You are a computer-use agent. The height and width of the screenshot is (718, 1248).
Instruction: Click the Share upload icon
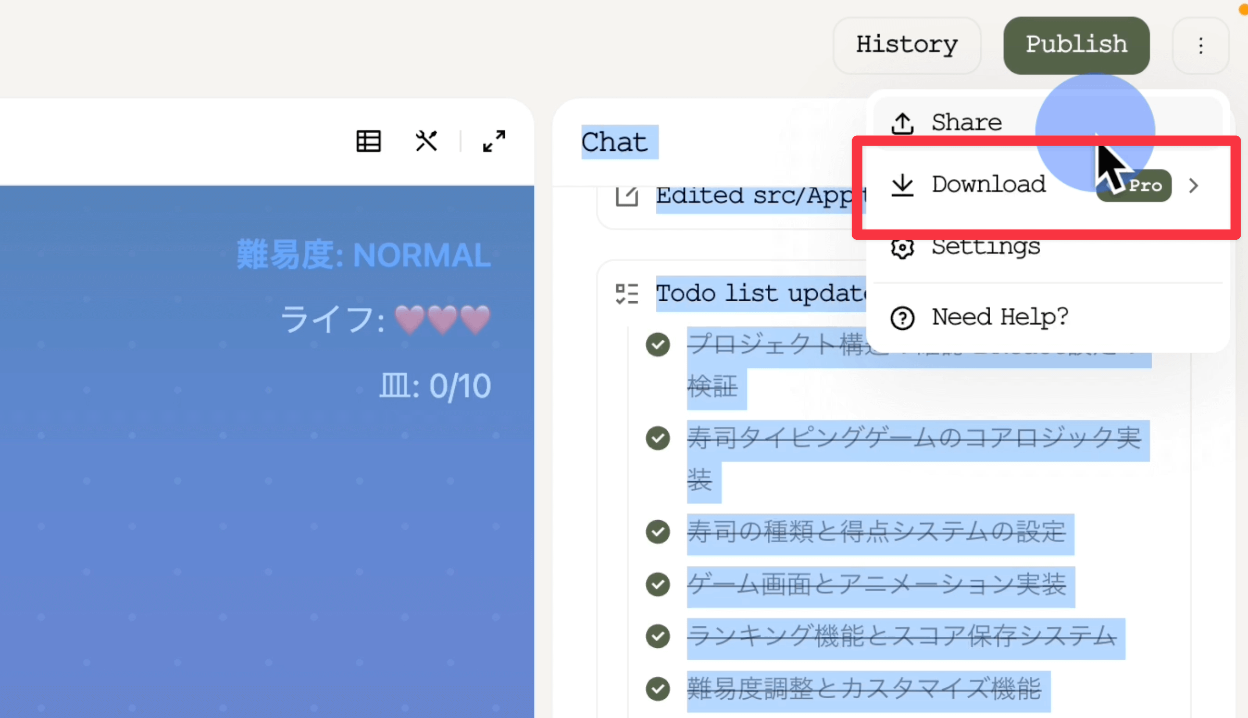[902, 123]
